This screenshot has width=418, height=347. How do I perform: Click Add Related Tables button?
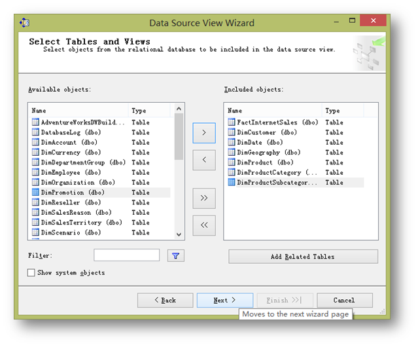[x=303, y=257]
